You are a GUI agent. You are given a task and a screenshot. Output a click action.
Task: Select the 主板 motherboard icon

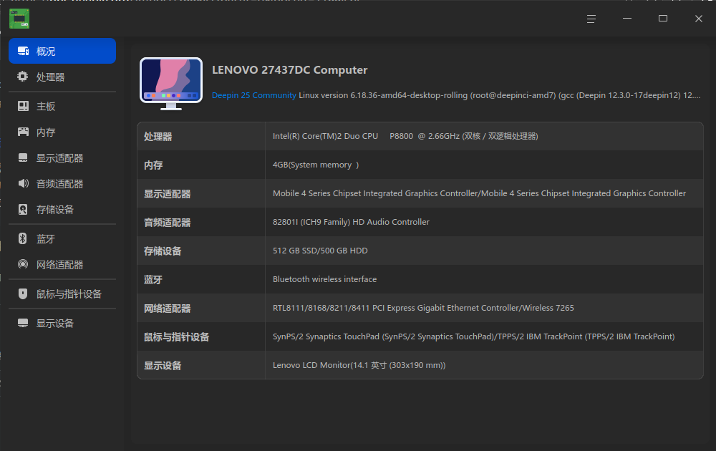click(23, 106)
